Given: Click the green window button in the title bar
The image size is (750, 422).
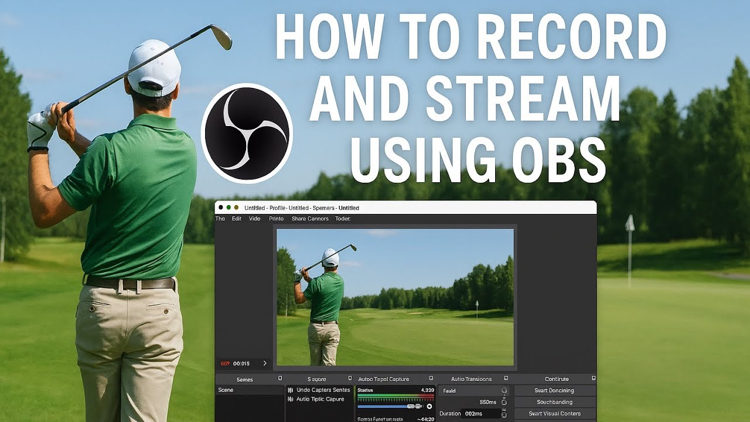Looking at the screenshot, I should [229, 207].
